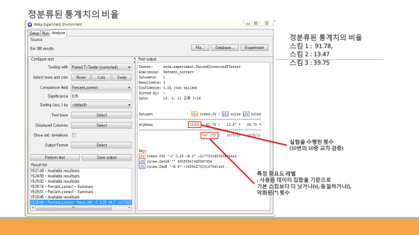Expand the Comparison field dropdown
Viewport: 419px width, 235px height.
(101, 87)
